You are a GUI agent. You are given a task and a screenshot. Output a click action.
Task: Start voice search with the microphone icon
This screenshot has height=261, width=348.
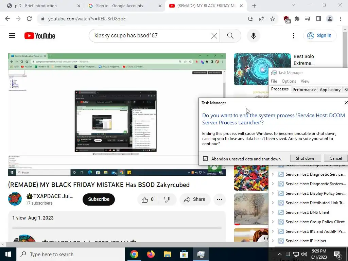click(253, 35)
